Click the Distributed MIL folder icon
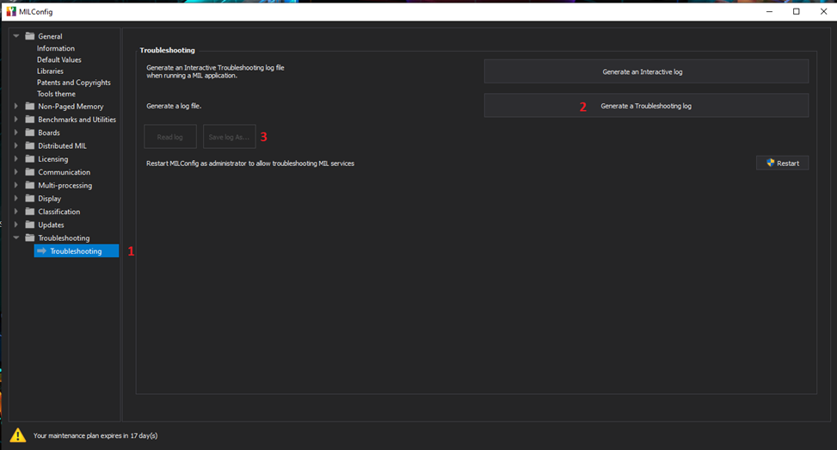The image size is (837, 450). coord(30,145)
